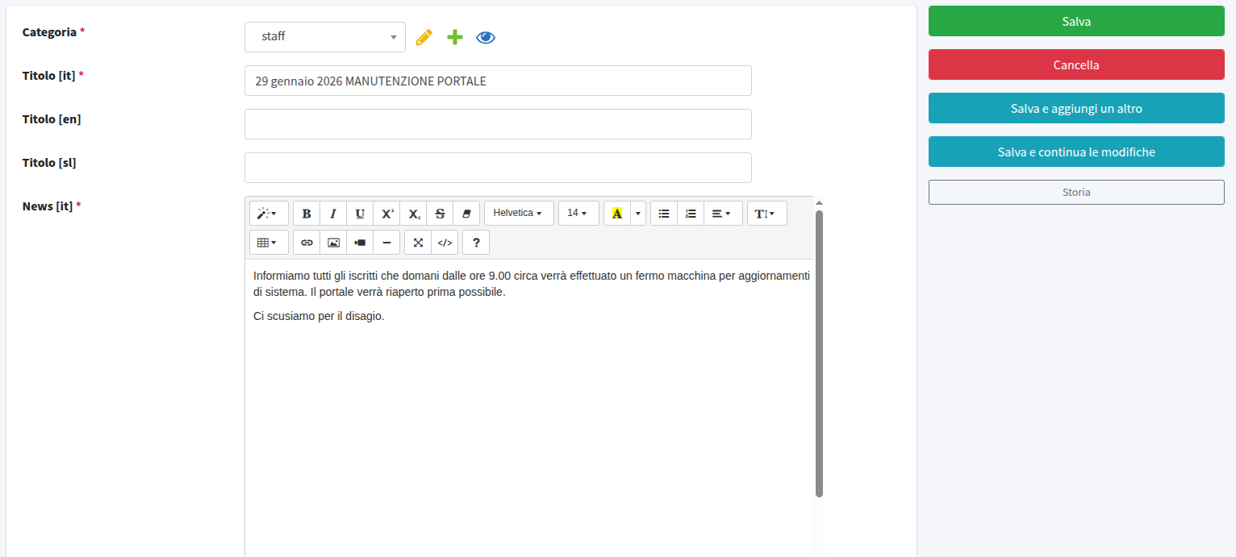Toggle fullscreen editor mode
The image size is (1236, 557).
[418, 243]
